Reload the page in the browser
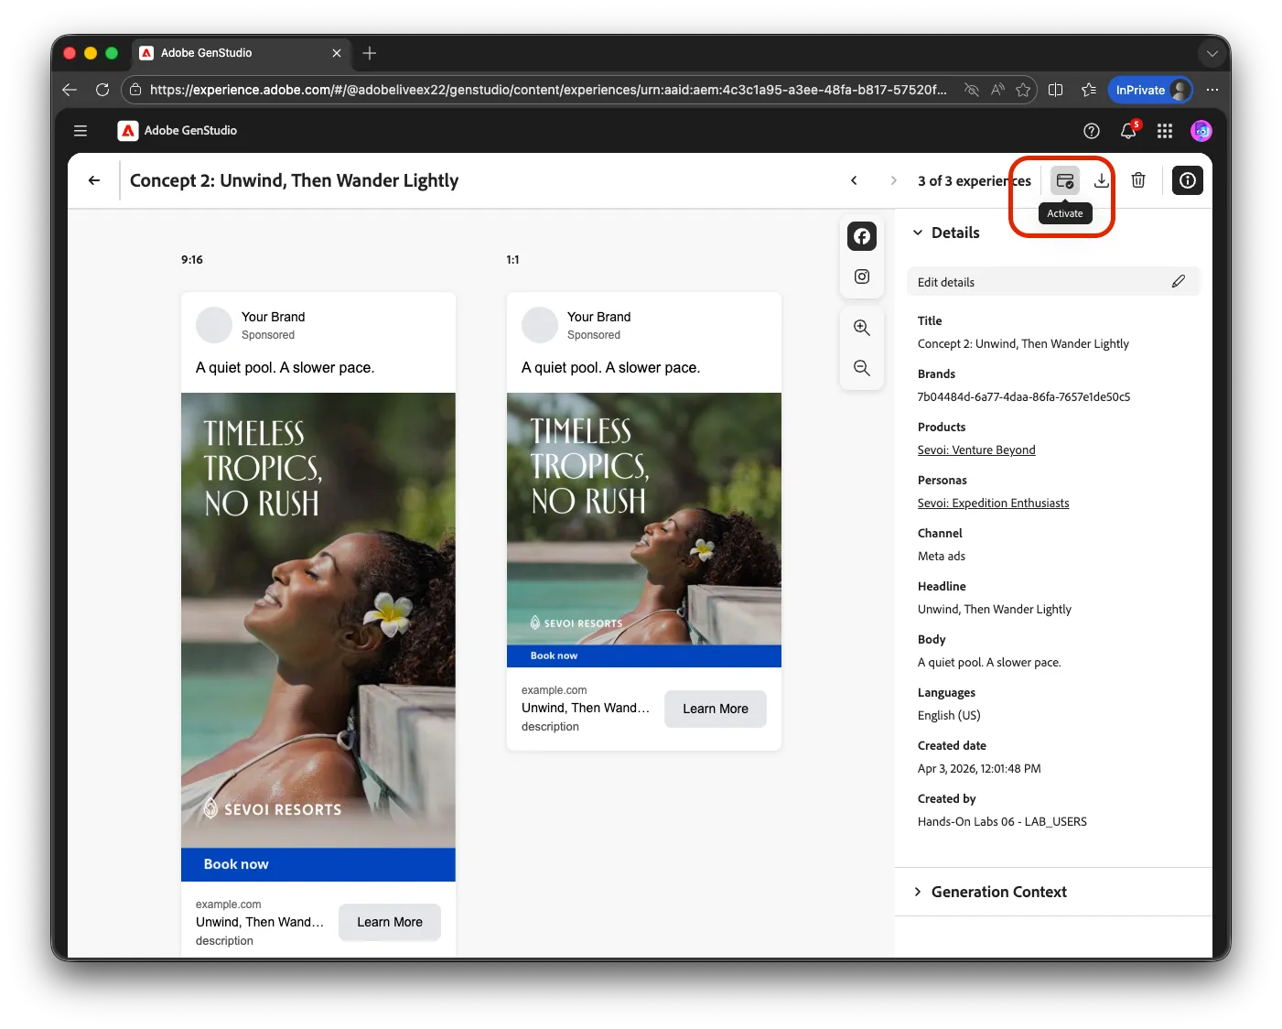The width and height of the screenshot is (1282, 1029). point(102,90)
